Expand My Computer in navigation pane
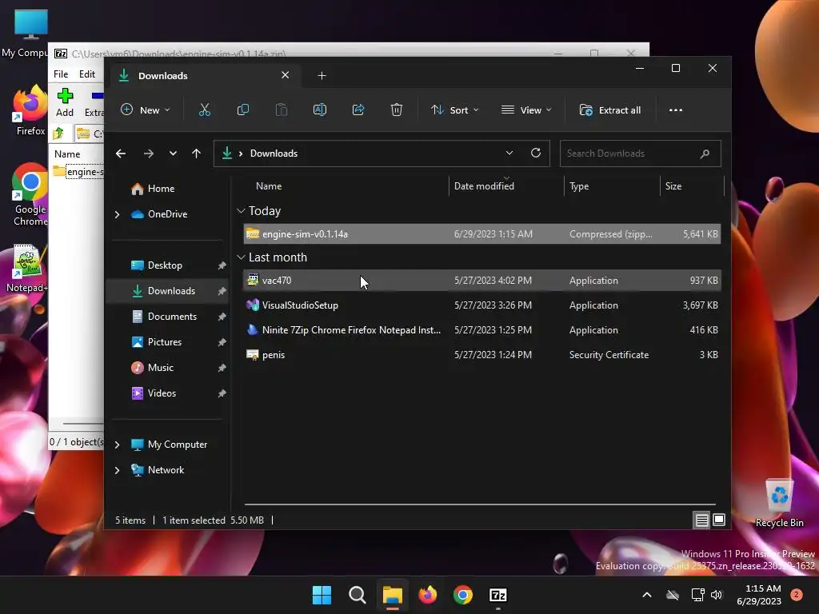The width and height of the screenshot is (819, 614). point(117,445)
